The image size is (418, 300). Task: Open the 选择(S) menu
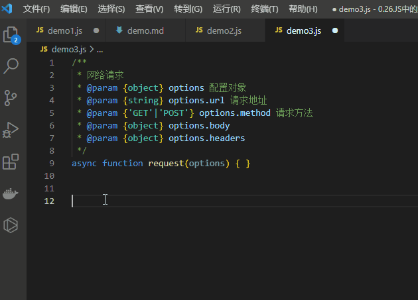click(x=111, y=9)
